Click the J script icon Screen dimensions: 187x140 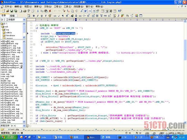(118, 16)
